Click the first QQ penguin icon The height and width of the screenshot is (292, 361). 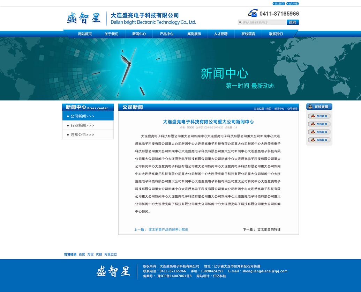pos(313,116)
